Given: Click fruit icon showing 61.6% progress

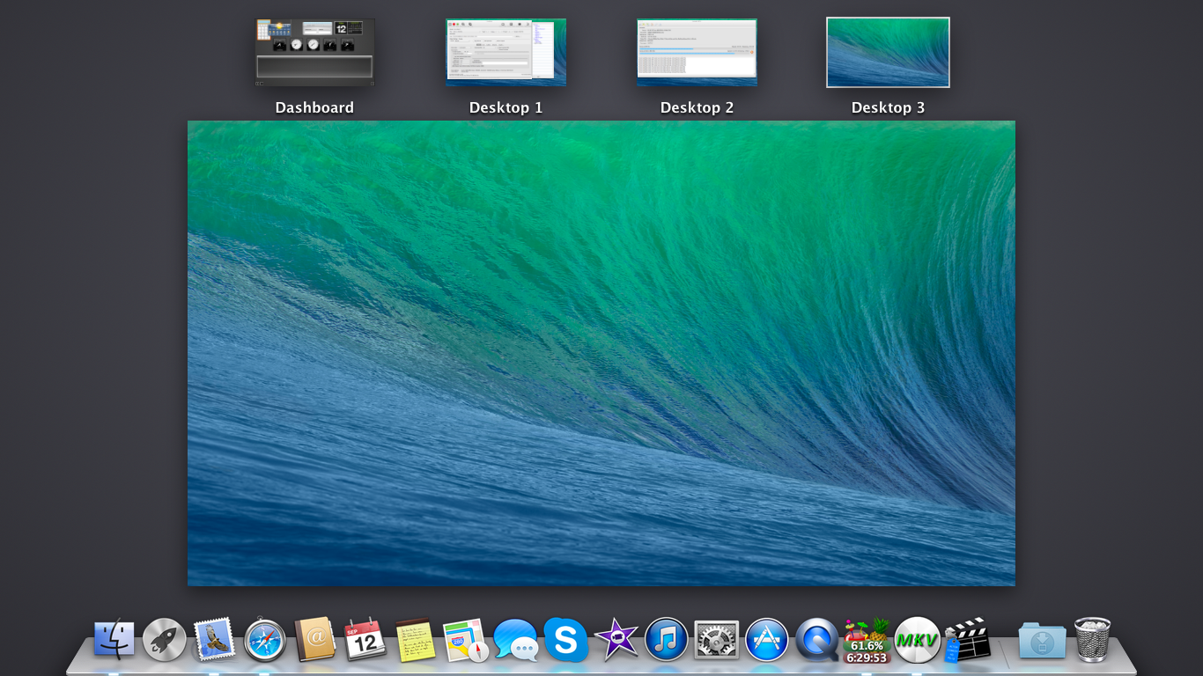Looking at the screenshot, I should 867,641.
